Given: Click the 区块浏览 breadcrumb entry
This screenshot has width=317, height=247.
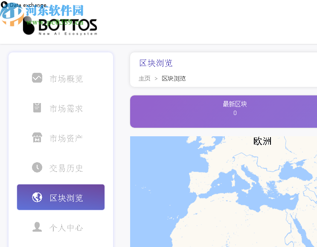Looking at the screenshot, I should tap(174, 78).
